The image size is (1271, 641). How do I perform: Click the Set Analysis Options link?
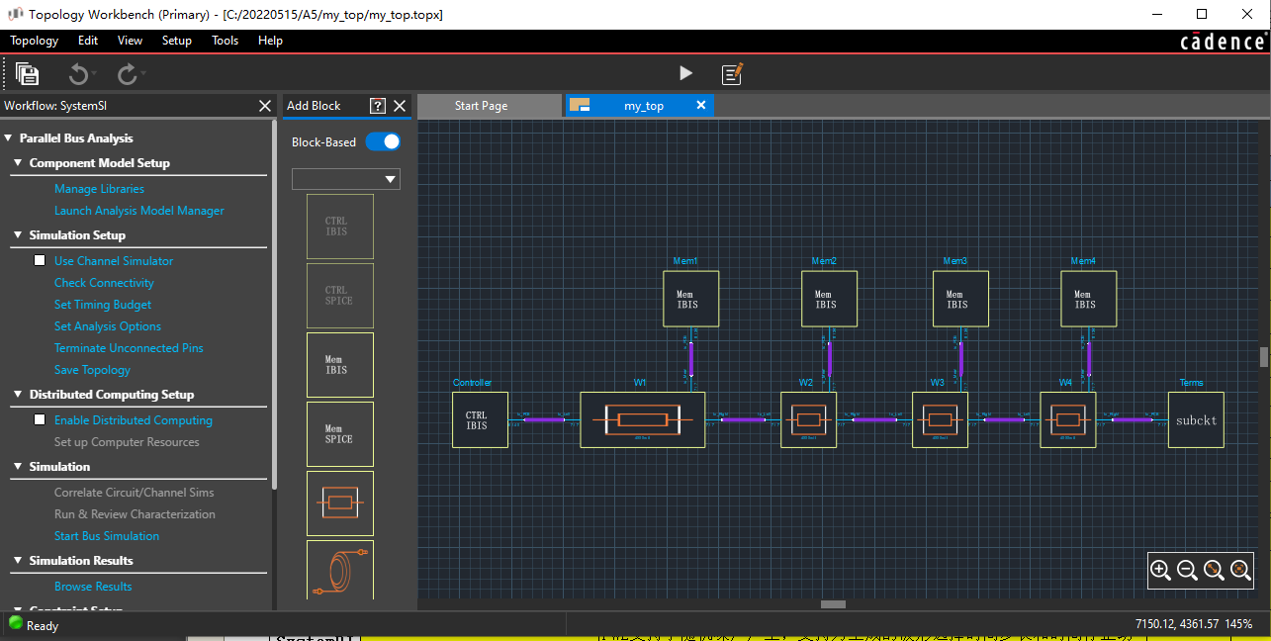[108, 326]
